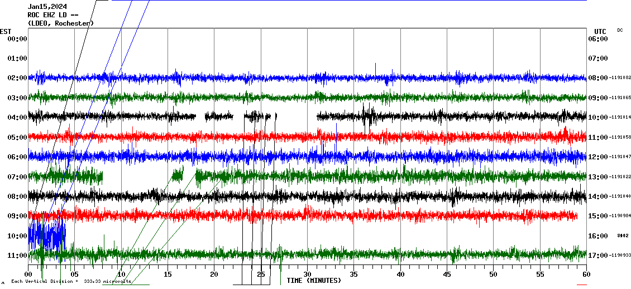Click the EST axis header

(6, 31)
